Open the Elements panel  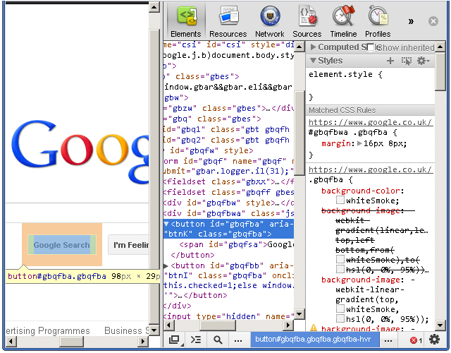186,21
